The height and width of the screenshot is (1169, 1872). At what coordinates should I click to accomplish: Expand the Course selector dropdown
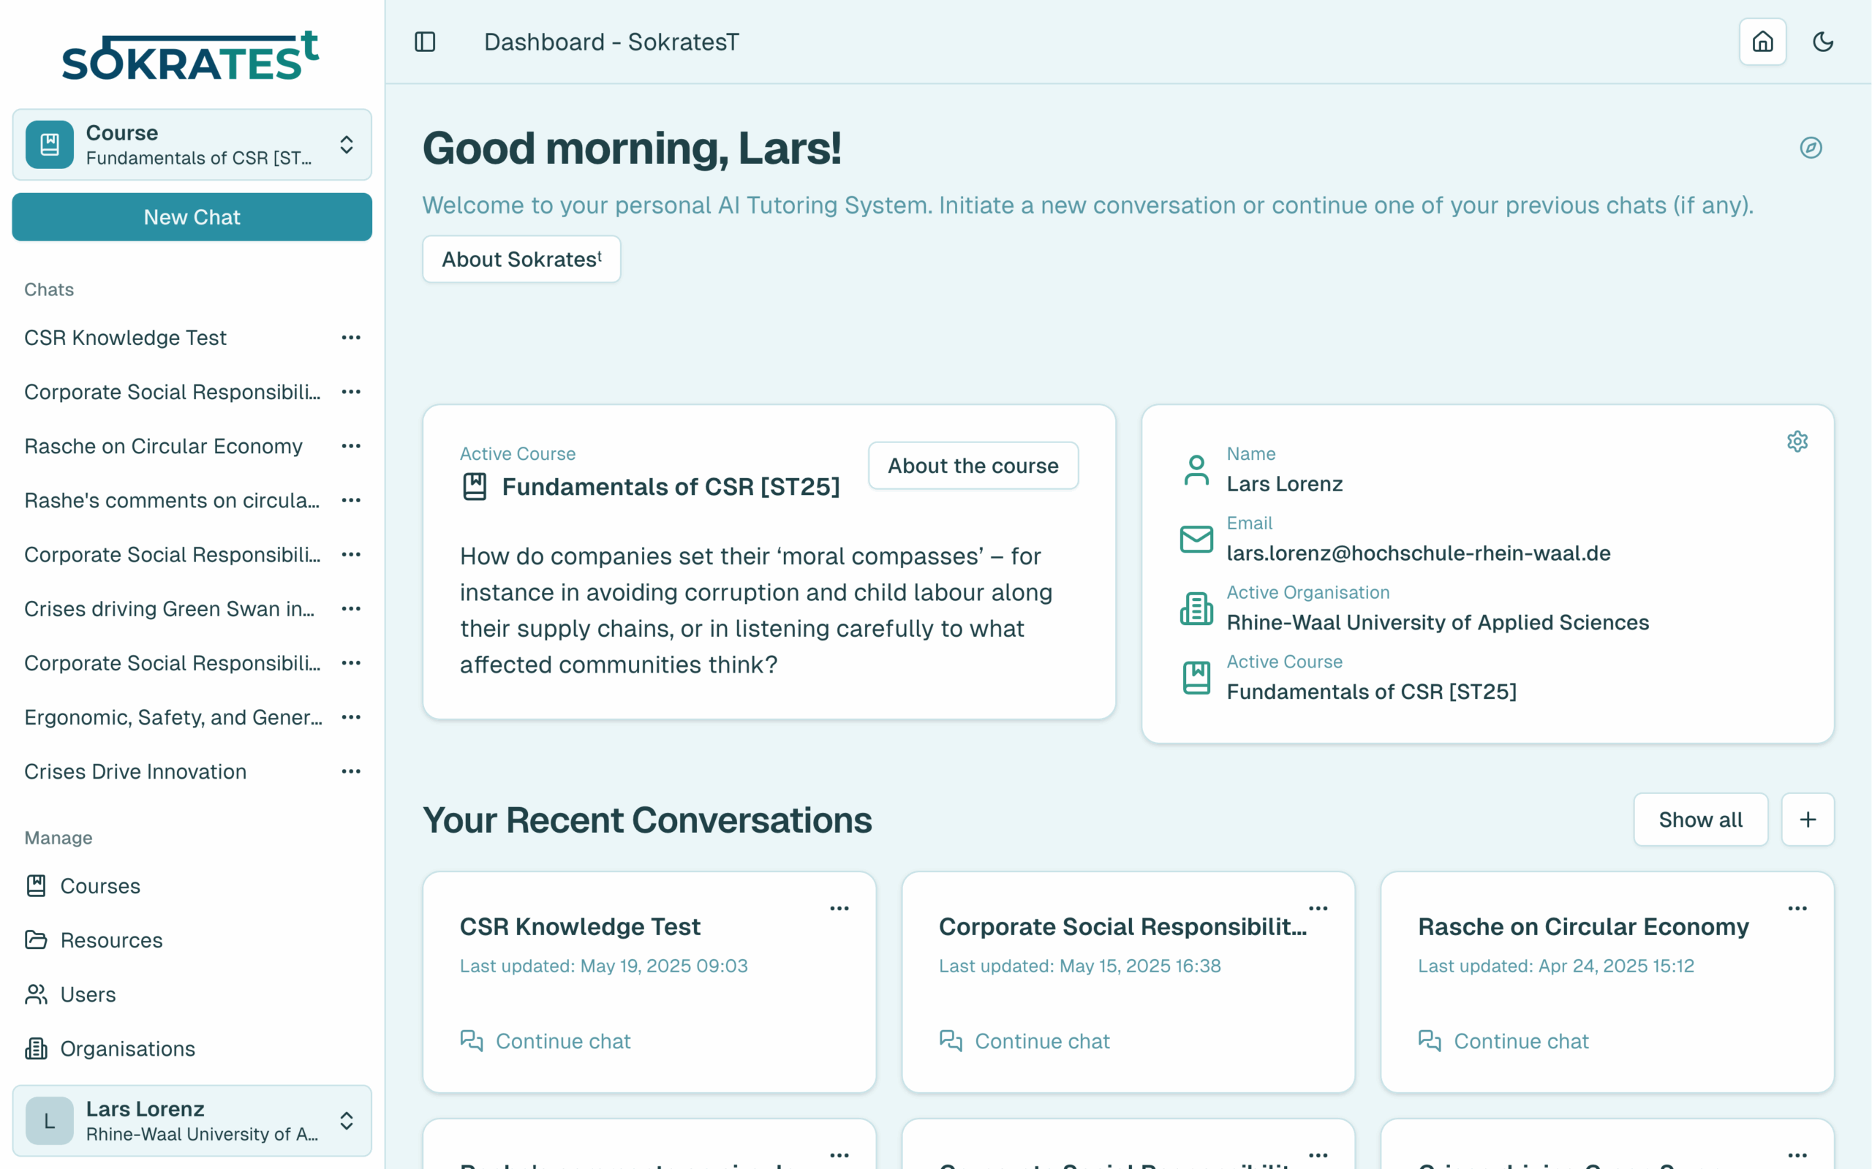[192, 145]
